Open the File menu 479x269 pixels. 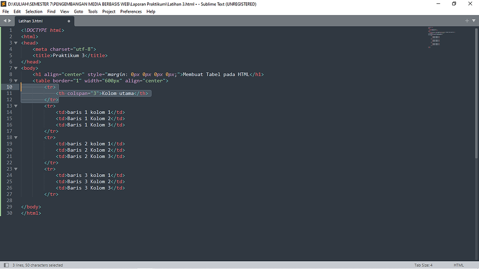5,12
